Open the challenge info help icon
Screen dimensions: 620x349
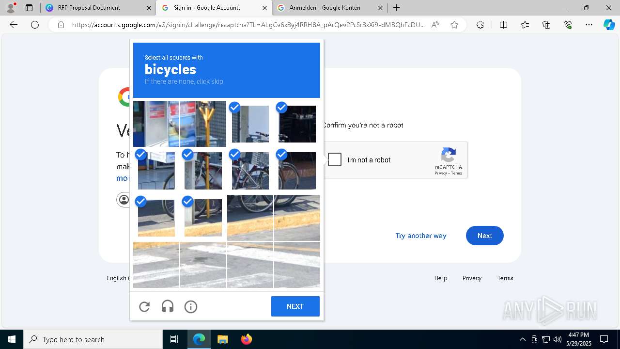(191, 306)
